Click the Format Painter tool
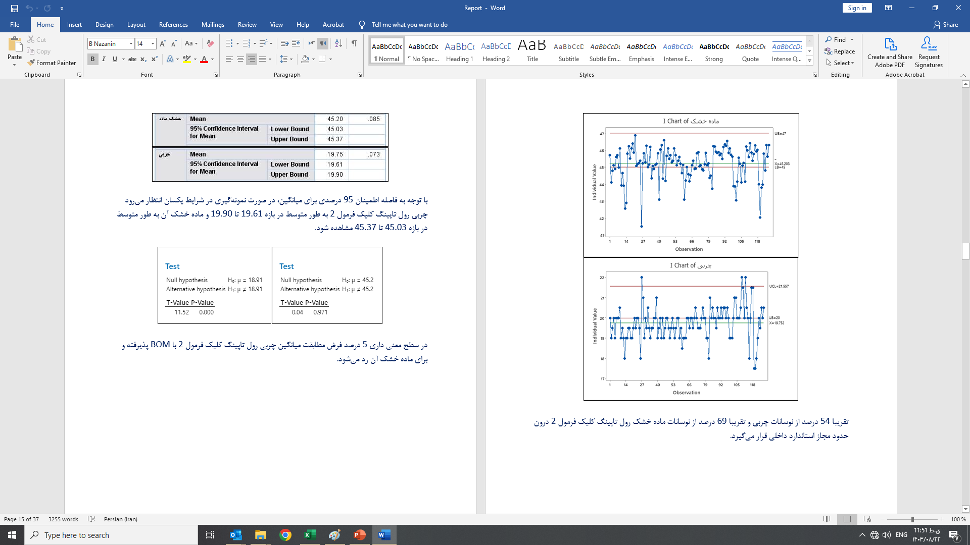The image size is (970, 545). pyautogui.click(x=52, y=63)
